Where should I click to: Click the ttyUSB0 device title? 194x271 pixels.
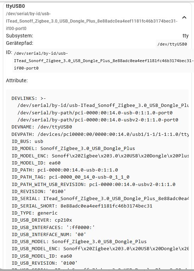(16, 6)
